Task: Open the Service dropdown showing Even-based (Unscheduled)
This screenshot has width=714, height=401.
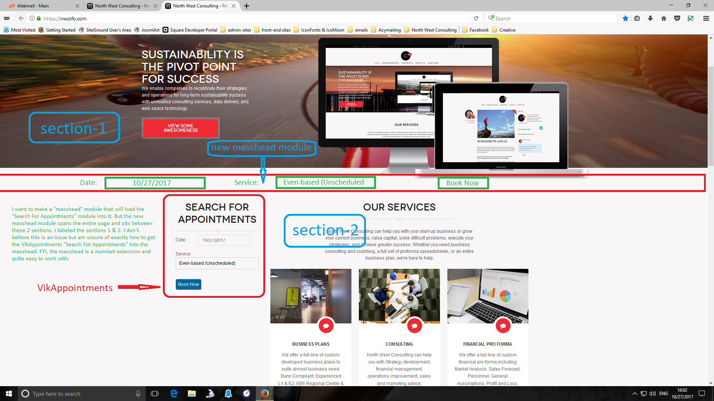Action: click(x=217, y=263)
